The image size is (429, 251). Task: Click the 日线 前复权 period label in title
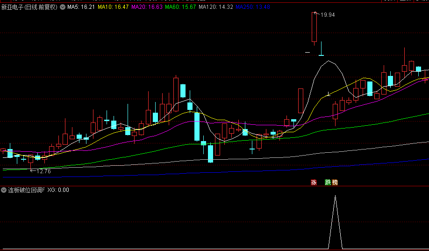[42, 7]
